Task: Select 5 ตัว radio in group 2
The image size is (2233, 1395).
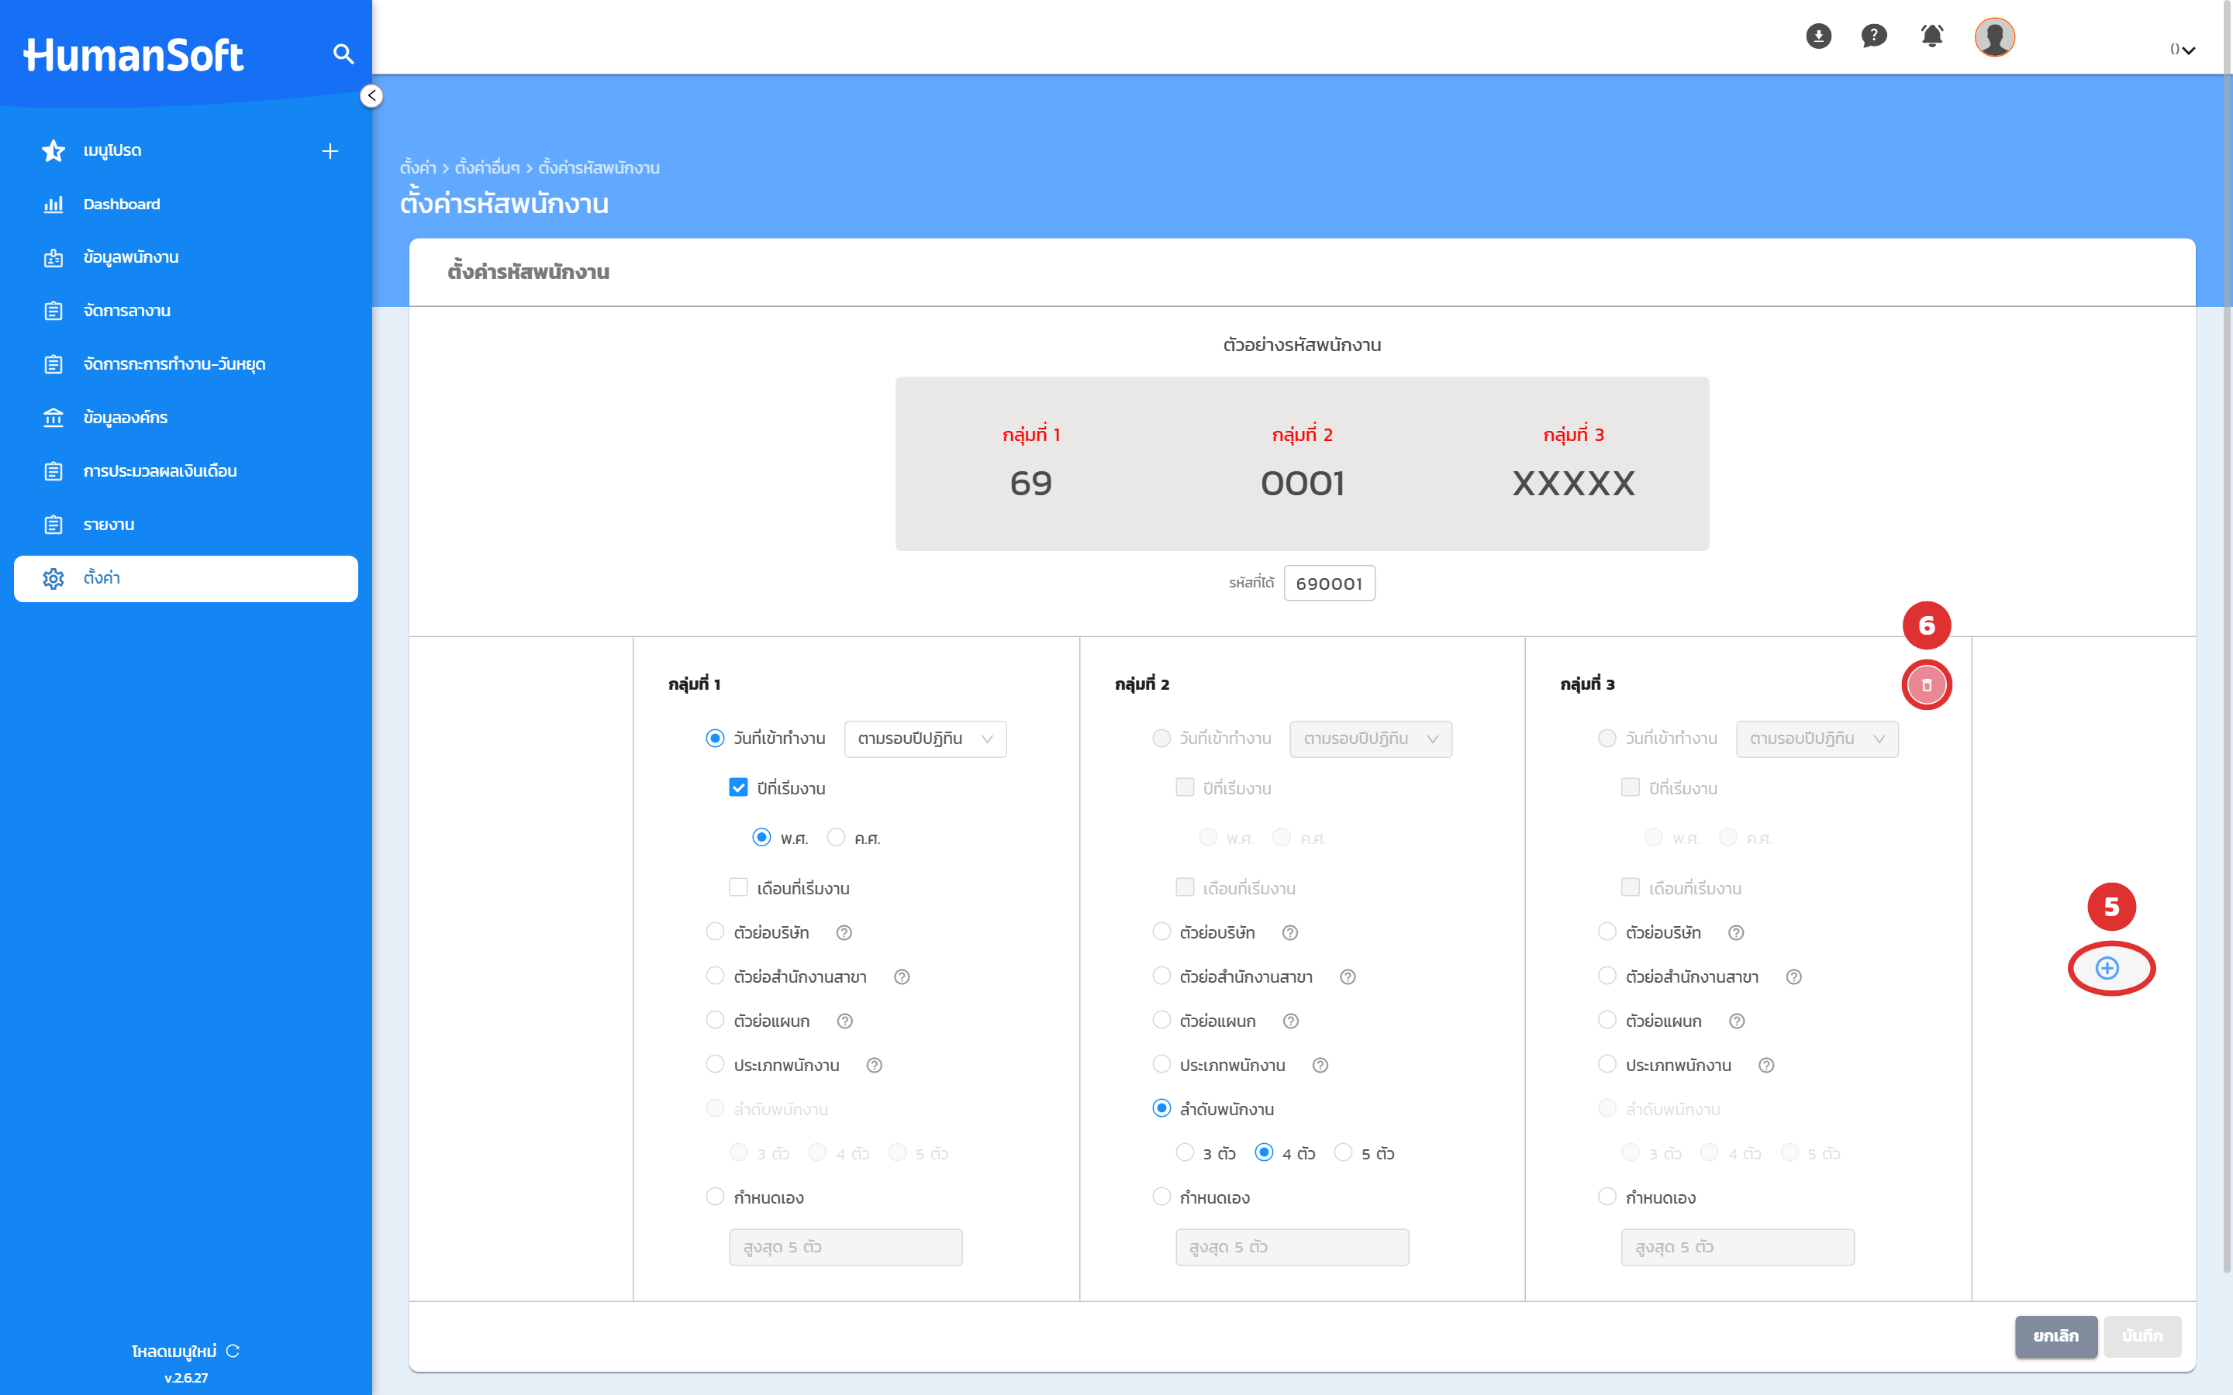Action: coord(1344,1152)
